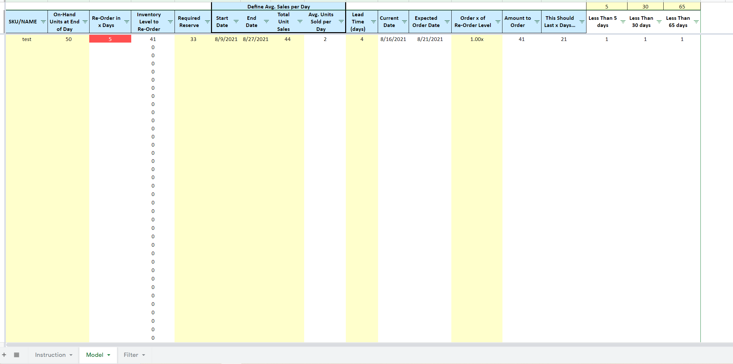Open the Total Unit Sales column filter
The height and width of the screenshot is (364, 733).
pos(300,21)
